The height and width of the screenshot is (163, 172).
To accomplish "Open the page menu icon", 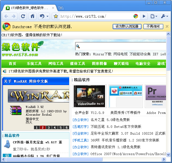I will pos(154,16).
